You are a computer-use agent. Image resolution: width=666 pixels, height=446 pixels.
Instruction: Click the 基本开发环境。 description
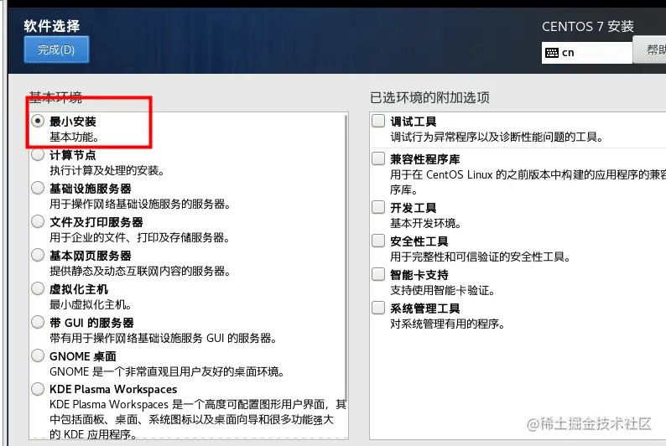(426, 223)
